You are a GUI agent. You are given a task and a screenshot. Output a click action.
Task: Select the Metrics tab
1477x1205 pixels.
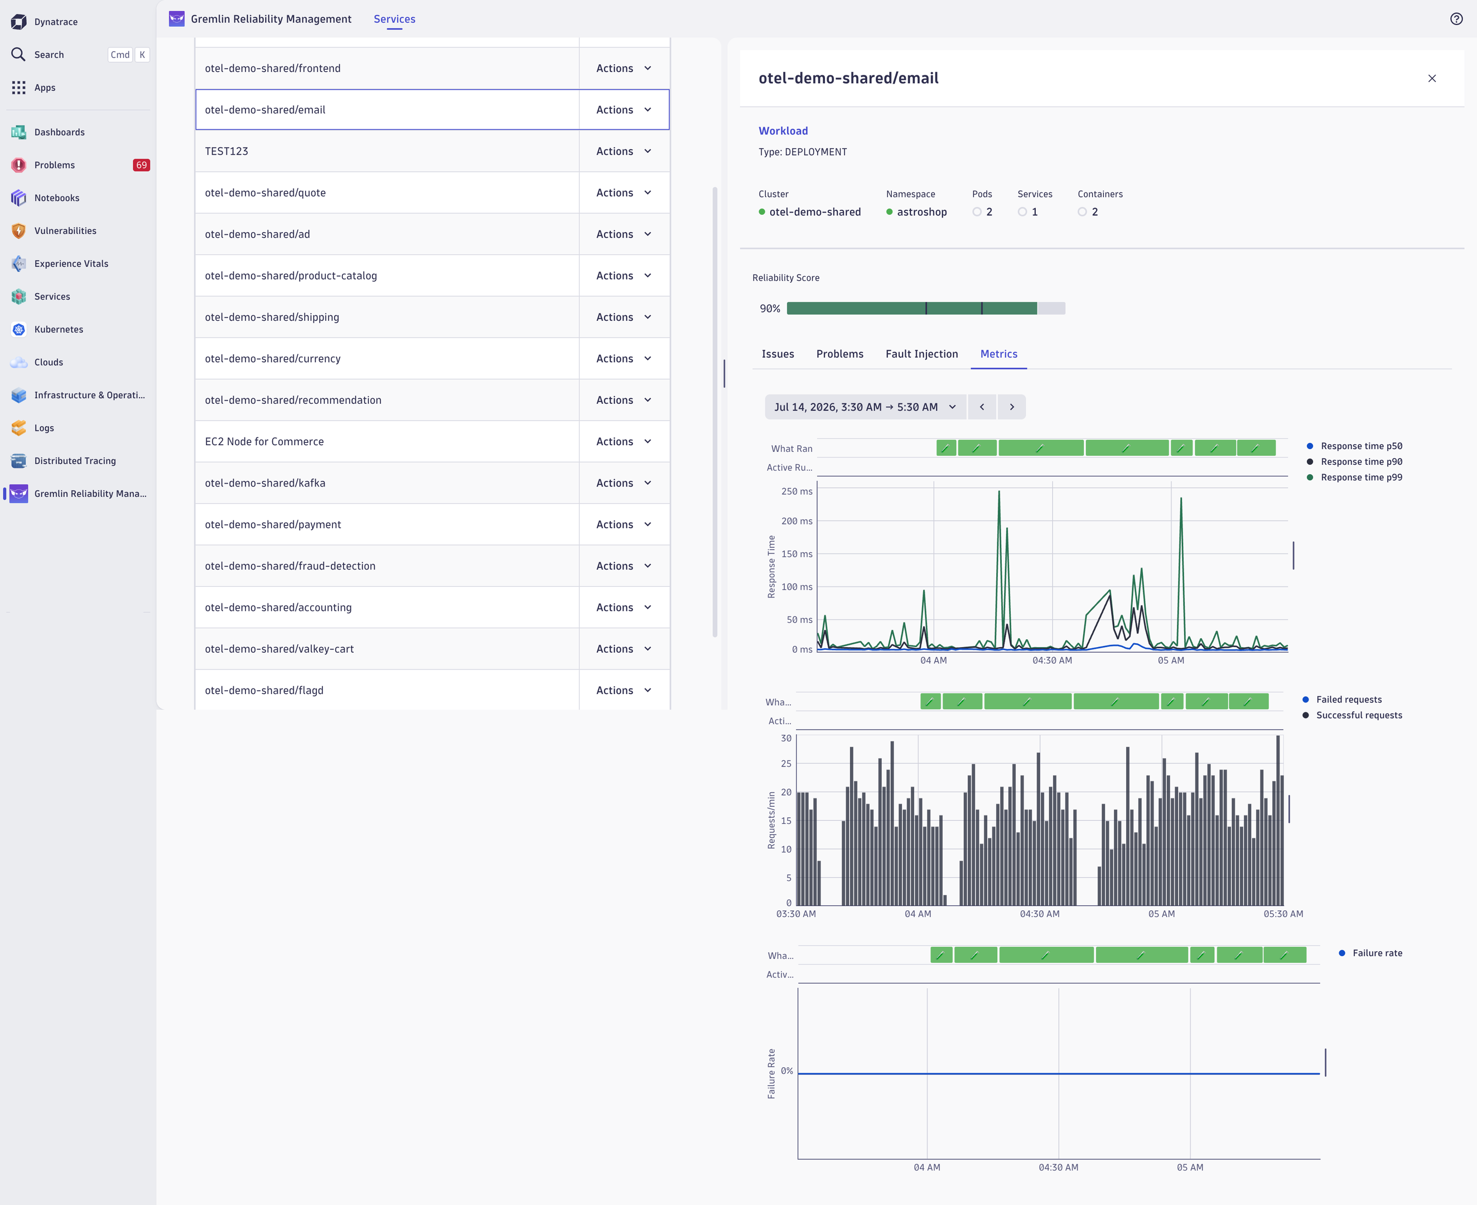[x=999, y=354]
